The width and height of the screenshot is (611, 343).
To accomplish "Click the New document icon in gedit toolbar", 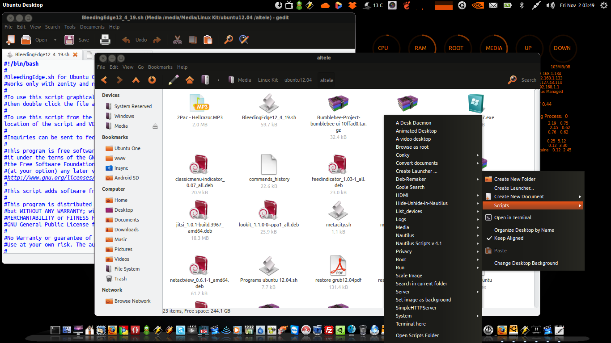I will pos(10,40).
